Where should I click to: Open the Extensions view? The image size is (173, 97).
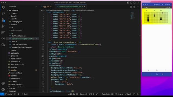(x=3, y=32)
